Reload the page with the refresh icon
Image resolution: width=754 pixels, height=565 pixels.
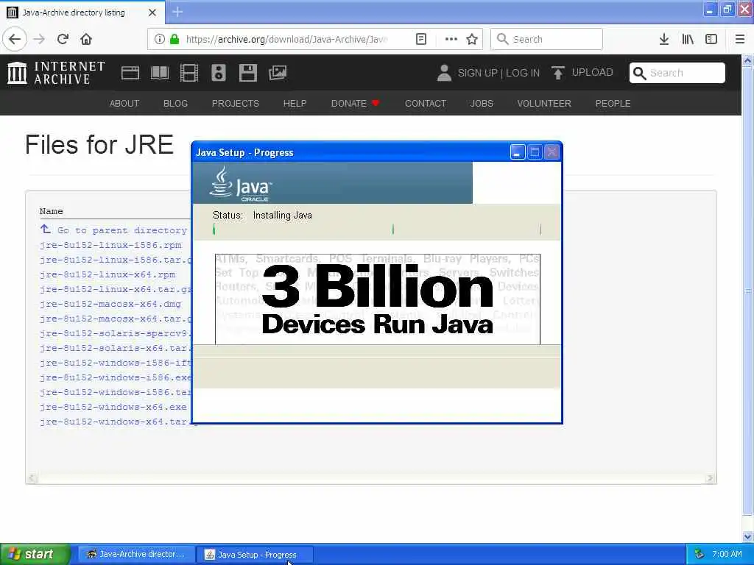[63, 39]
